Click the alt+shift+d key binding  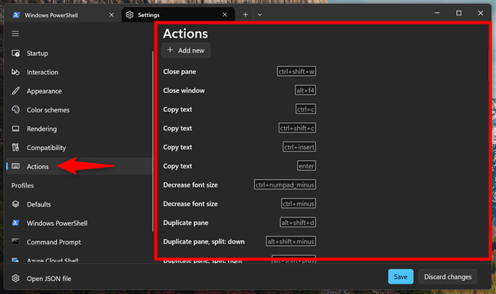298,223
